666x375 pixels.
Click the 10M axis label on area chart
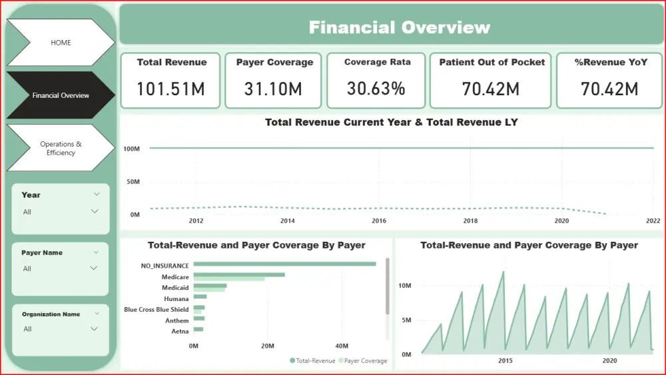405,286
